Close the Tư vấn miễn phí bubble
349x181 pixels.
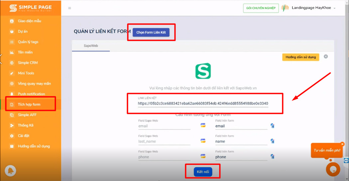(342, 144)
